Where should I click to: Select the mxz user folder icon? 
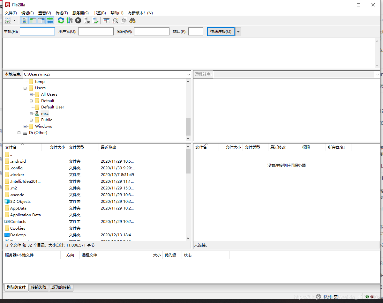click(x=37, y=114)
